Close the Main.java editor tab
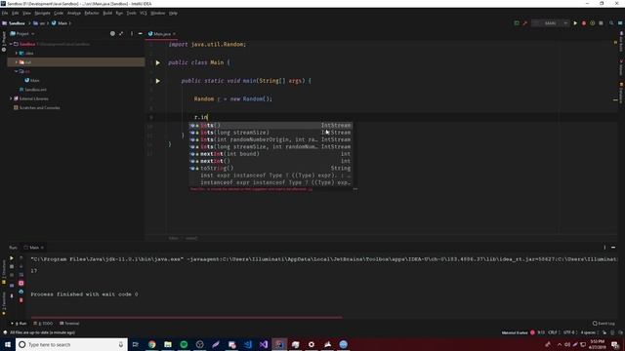This screenshot has height=351, width=625. pyautogui.click(x=174, y=34)
